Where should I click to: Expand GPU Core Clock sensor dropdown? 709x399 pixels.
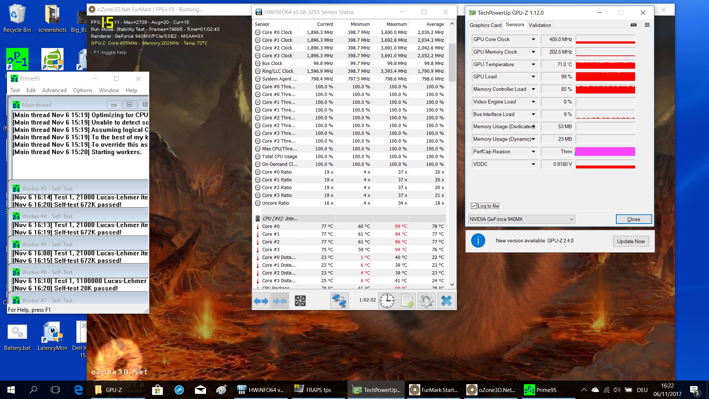(533, 39)
